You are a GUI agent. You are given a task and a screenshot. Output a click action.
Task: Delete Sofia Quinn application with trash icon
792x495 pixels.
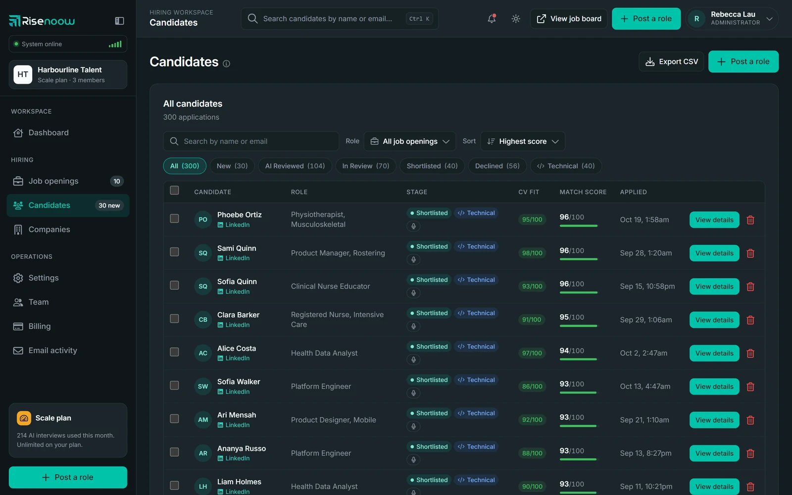[x=750, y=287]
